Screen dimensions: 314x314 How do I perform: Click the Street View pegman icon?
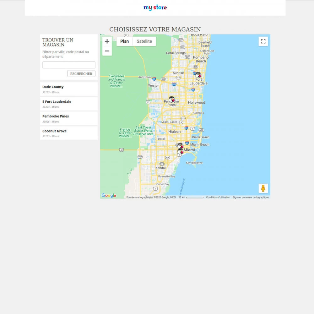263,188
